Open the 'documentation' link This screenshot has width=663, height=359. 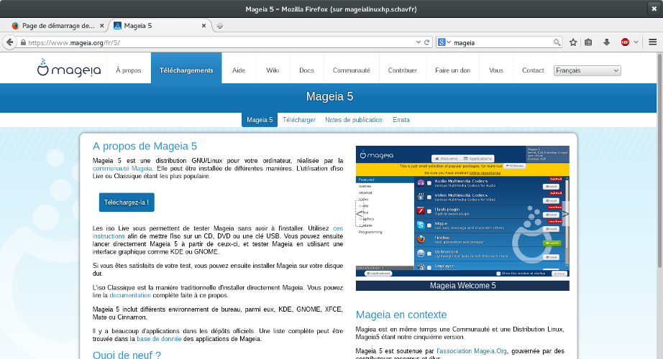click(x=130, y=295)
